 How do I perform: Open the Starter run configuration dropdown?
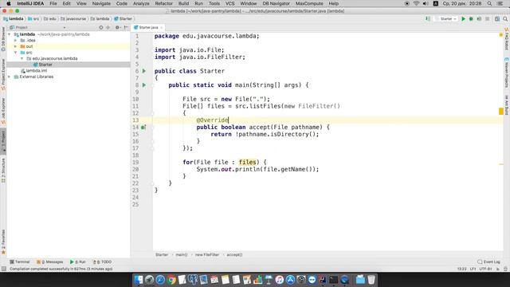[446, 19]
